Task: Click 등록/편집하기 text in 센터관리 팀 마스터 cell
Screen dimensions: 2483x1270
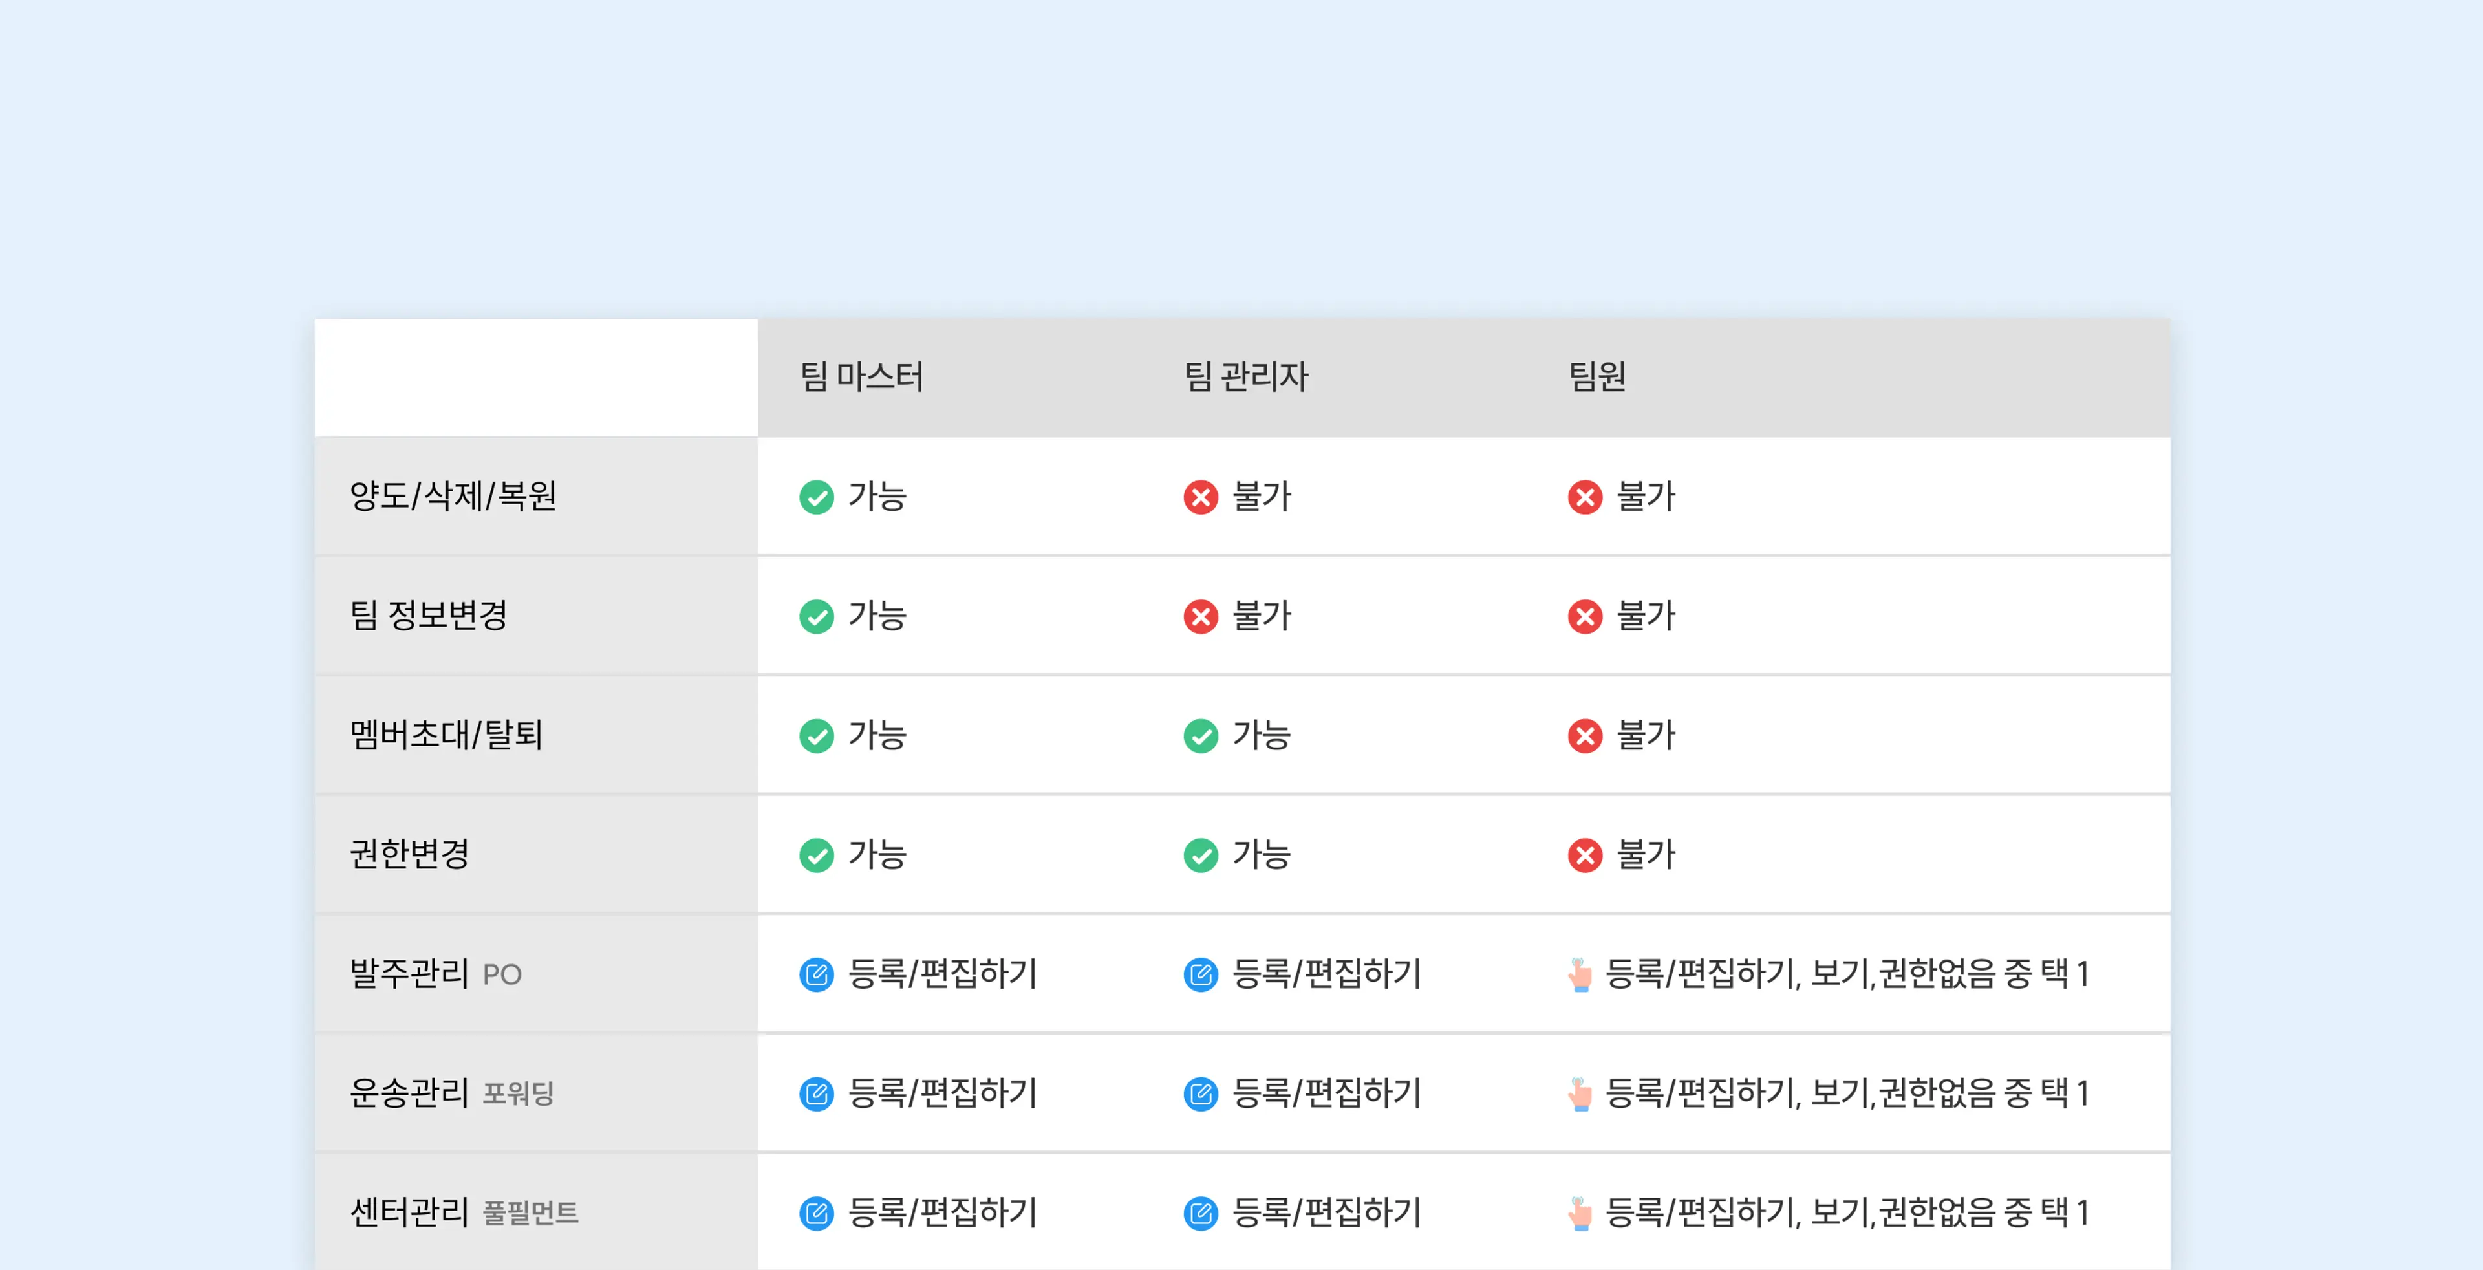Action: click(x=943, y=1214)
